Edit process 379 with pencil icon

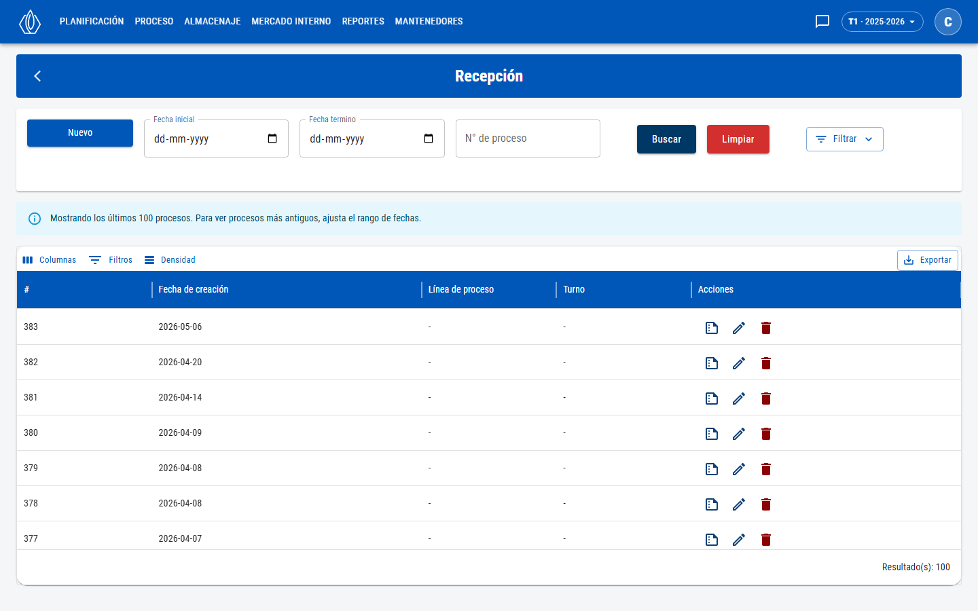(x=739, y=469)
